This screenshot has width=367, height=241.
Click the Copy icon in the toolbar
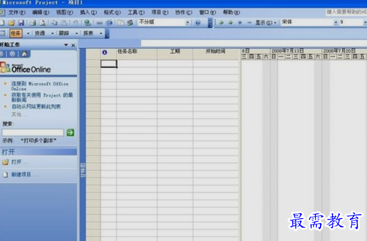[54, 23]
